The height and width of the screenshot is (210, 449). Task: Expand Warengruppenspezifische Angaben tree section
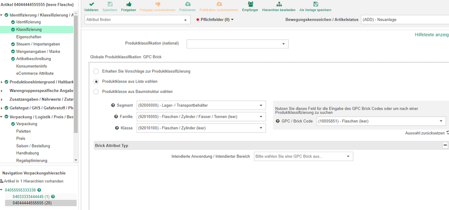click(2, 91)
